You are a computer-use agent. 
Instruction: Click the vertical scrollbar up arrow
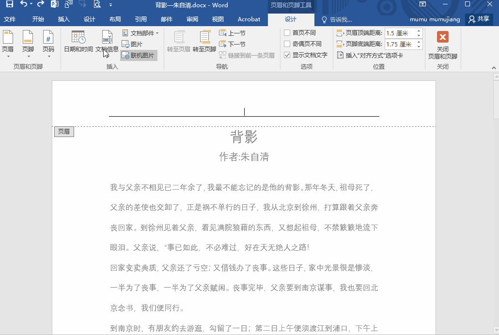tap(496, 76)
